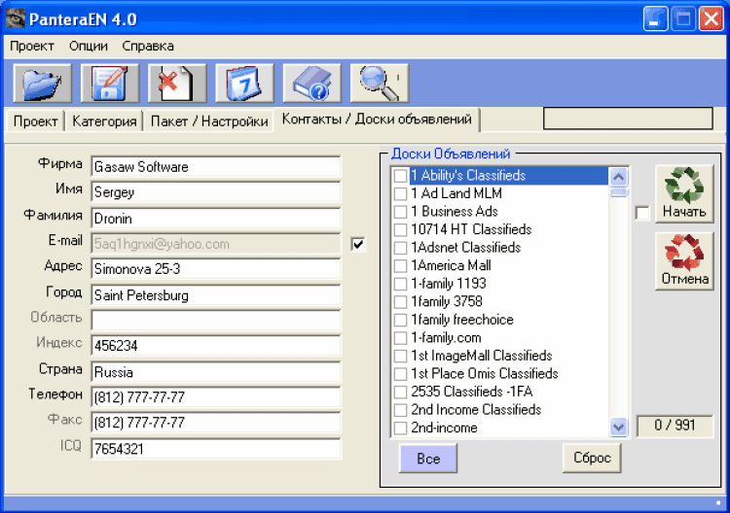Click the calendar number 7 toolbar icon
Image resolution: width=730 pixels, height=513 pixels.
(244, 84)
